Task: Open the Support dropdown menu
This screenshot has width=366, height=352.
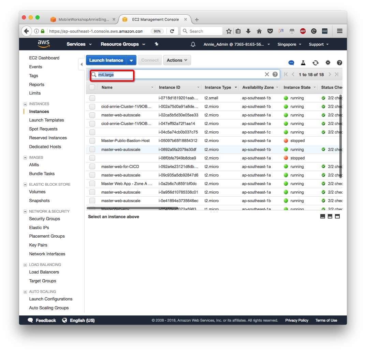Action: 319,44
